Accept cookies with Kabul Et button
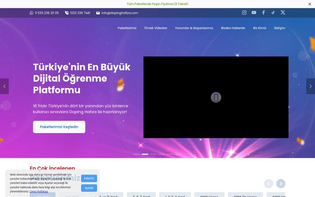Screen dimensions: 315x197 (89, 178)
